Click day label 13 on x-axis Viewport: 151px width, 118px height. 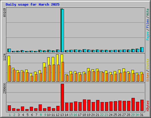(62, 115)
